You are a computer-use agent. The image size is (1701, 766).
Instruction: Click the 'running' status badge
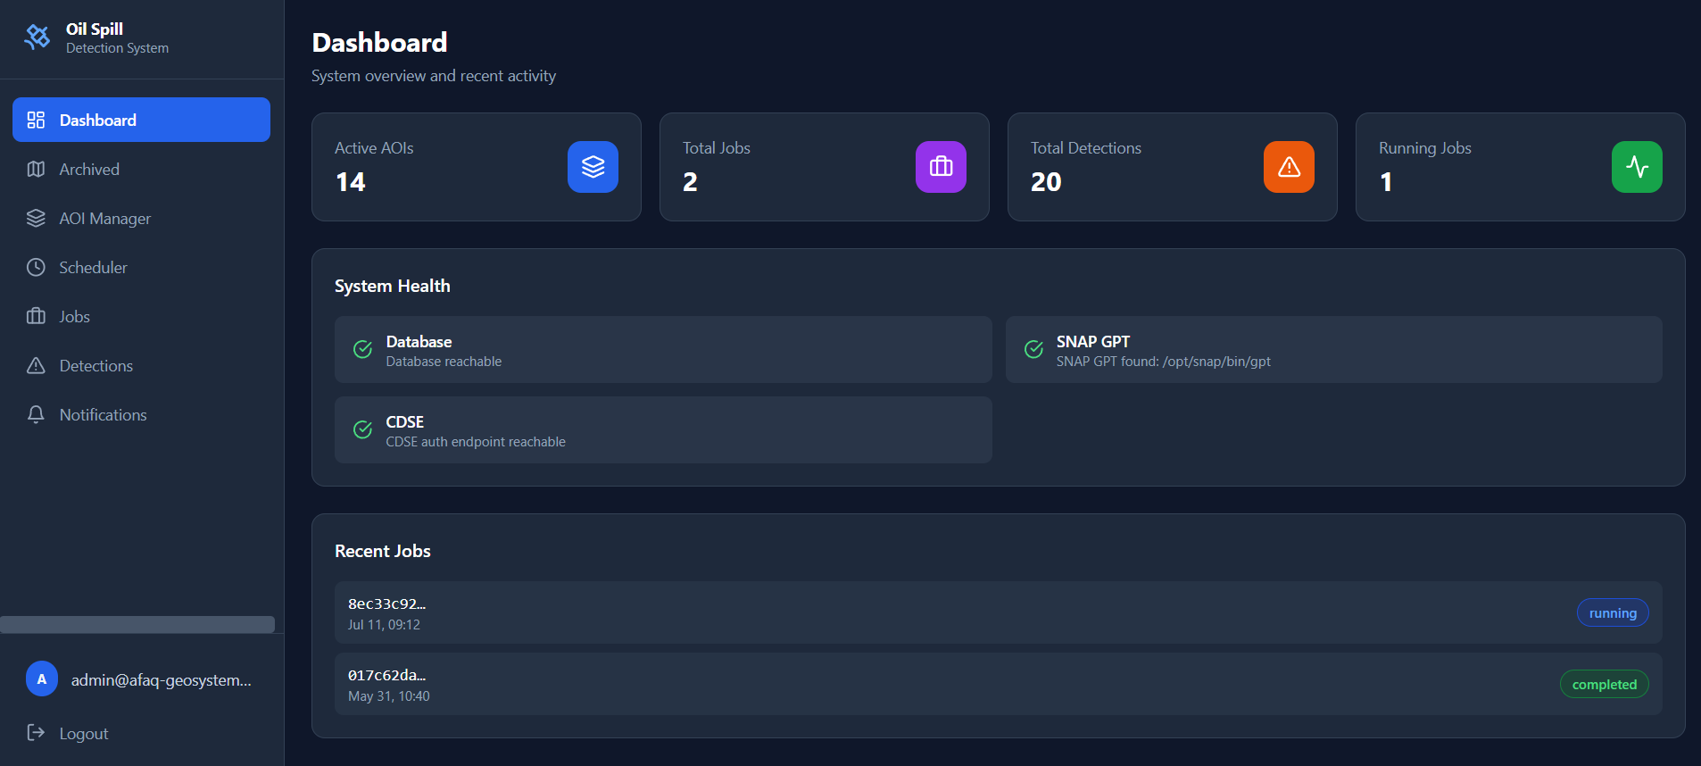tap(1613, 612)
